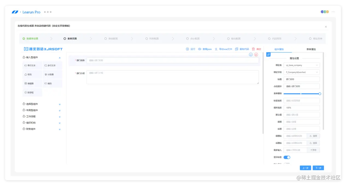Click the 最多输入 character length input

tap(295, 150)
